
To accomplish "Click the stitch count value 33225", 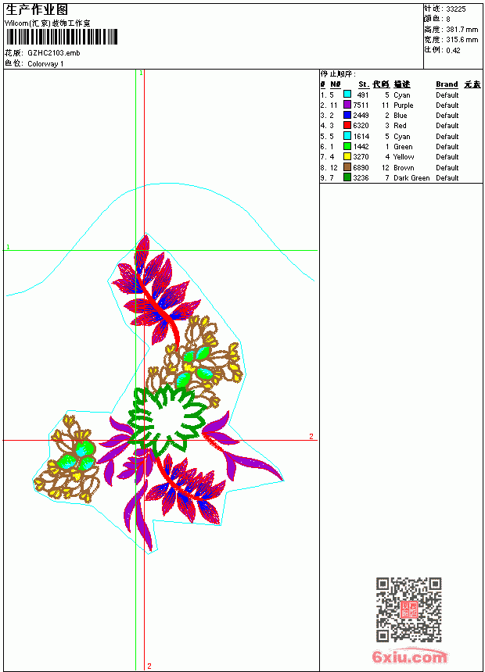I will 456,9.
